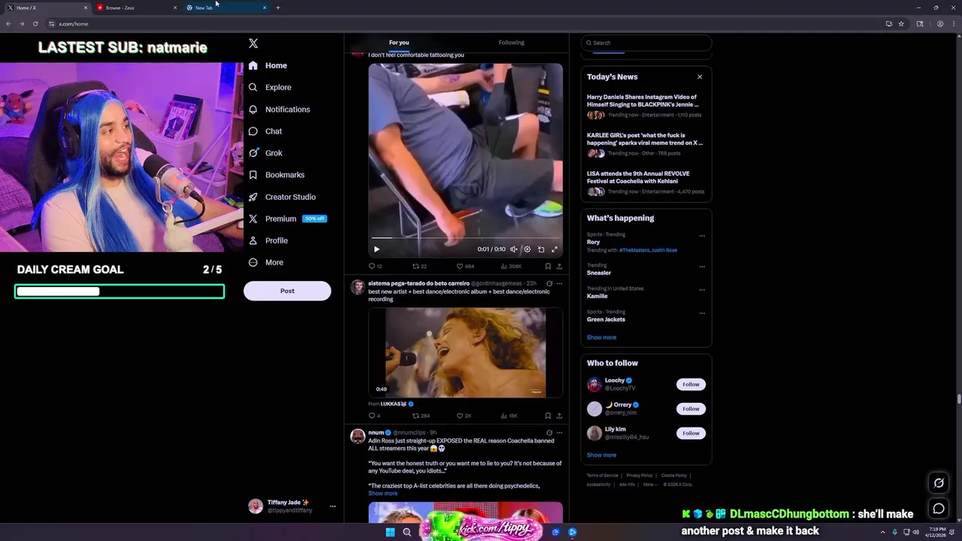This screenshot has width=962, height=541.
Task: Close the Today's News panel
Action: pyautogui.click(x=700, y=77)
